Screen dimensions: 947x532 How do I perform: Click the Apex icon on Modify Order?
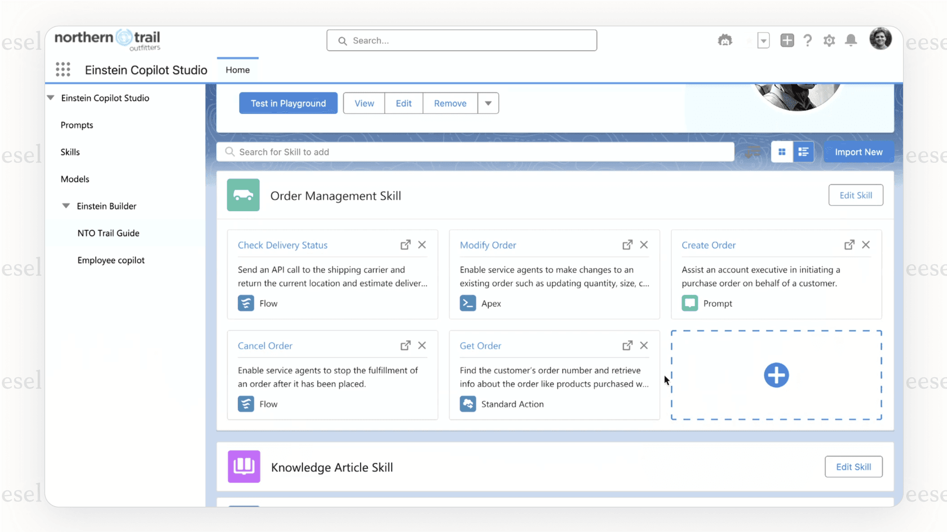pyautogui.click(x=468, y=303)
